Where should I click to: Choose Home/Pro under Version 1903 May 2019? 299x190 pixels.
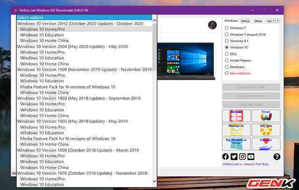85,127
